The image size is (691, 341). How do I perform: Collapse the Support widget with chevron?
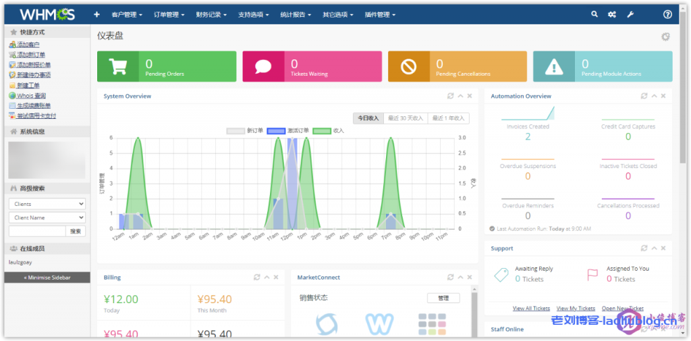[x=654, y=248]
